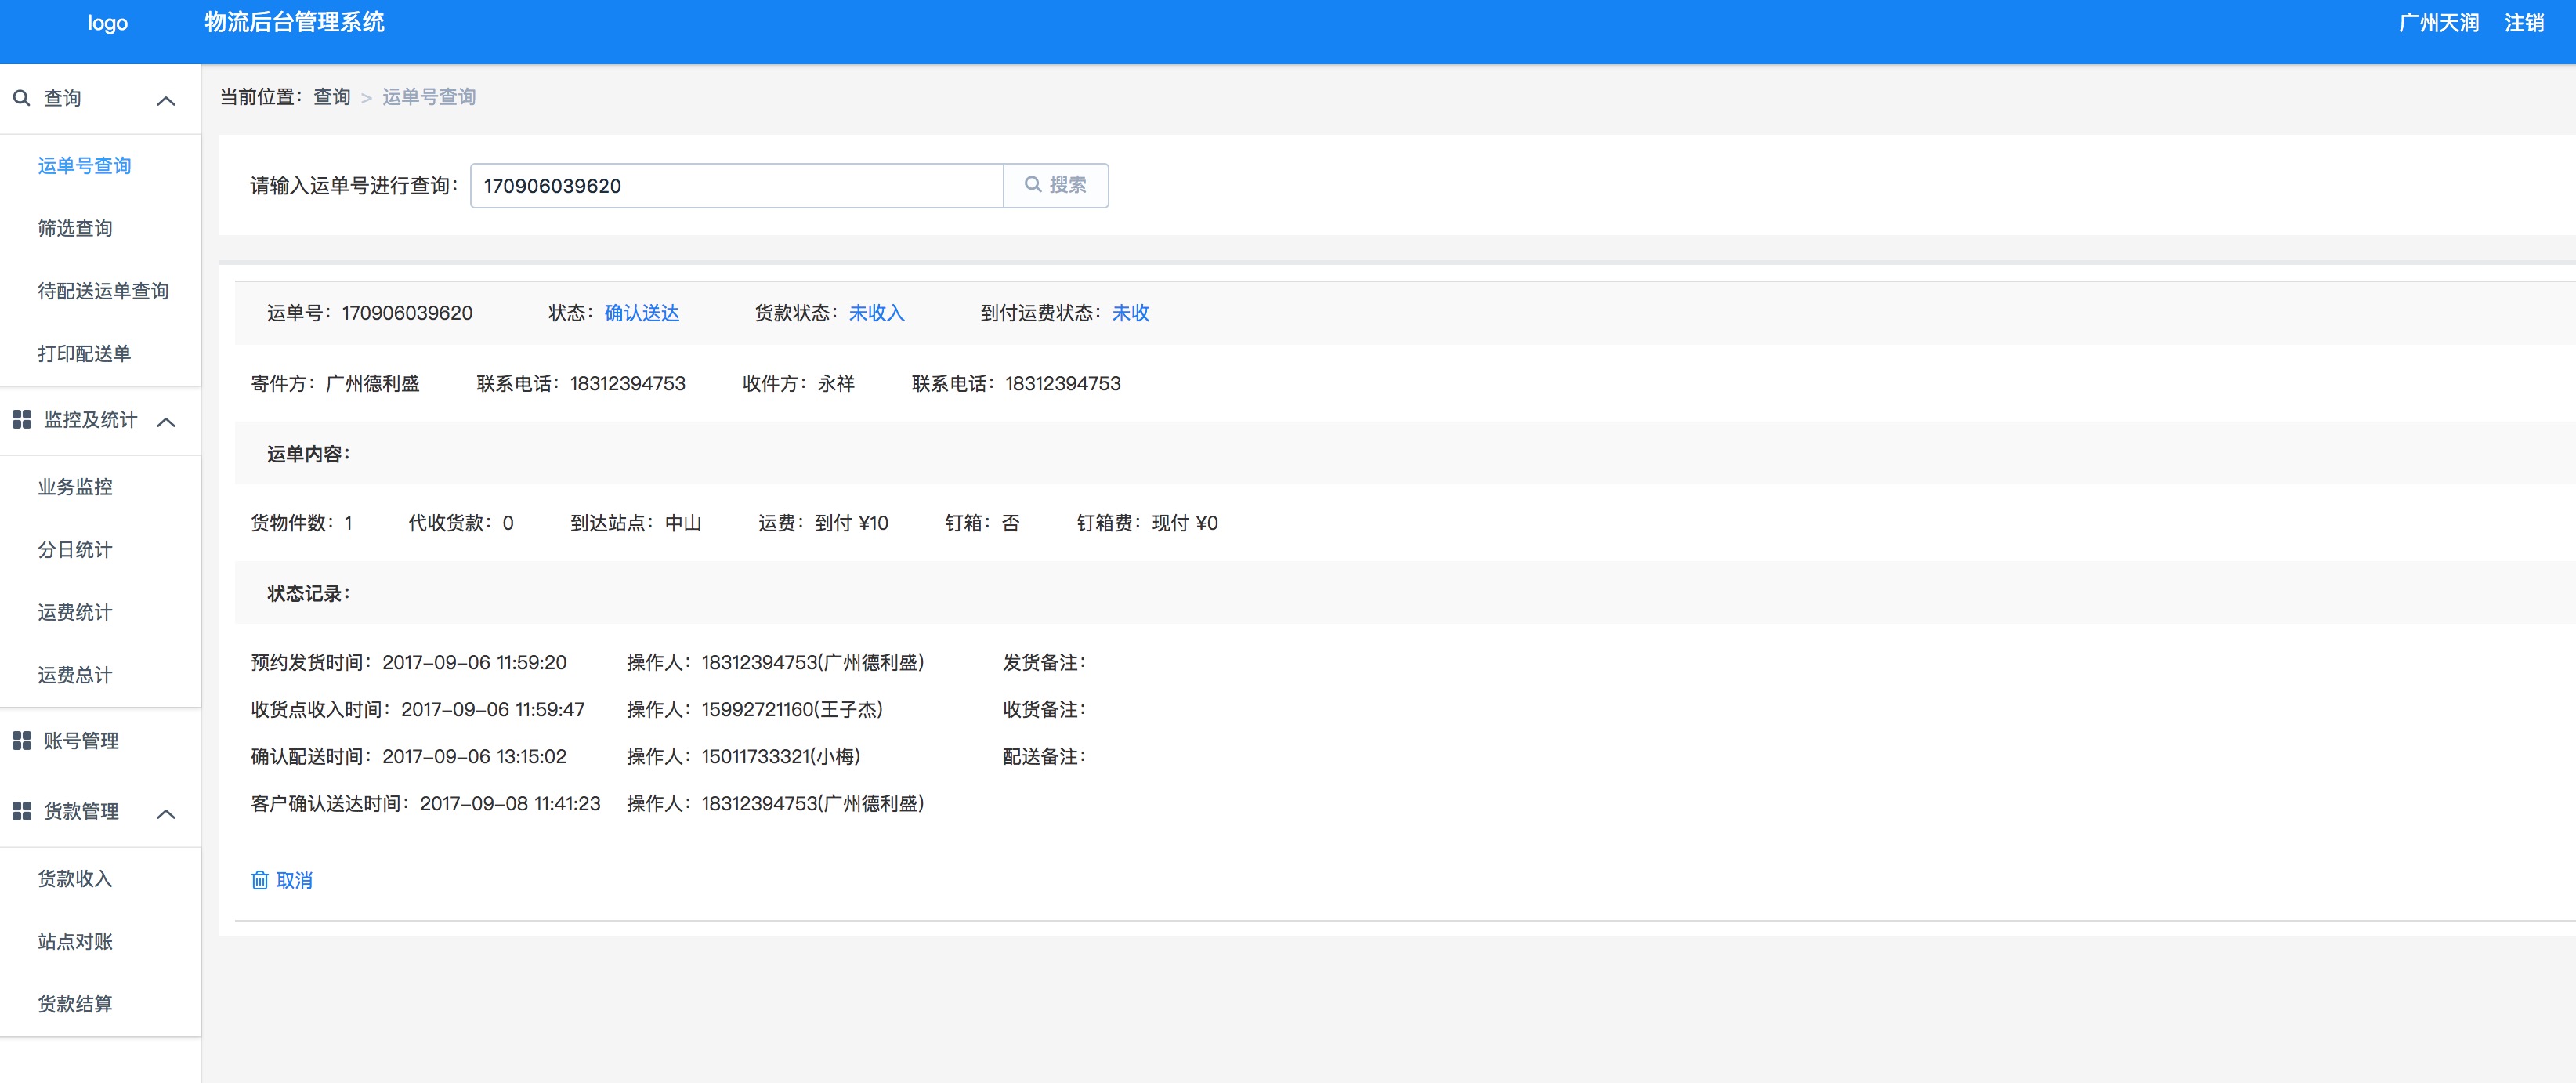
Task: Click the 查询 breadcrumb link
Action: [x=332, y=97]
